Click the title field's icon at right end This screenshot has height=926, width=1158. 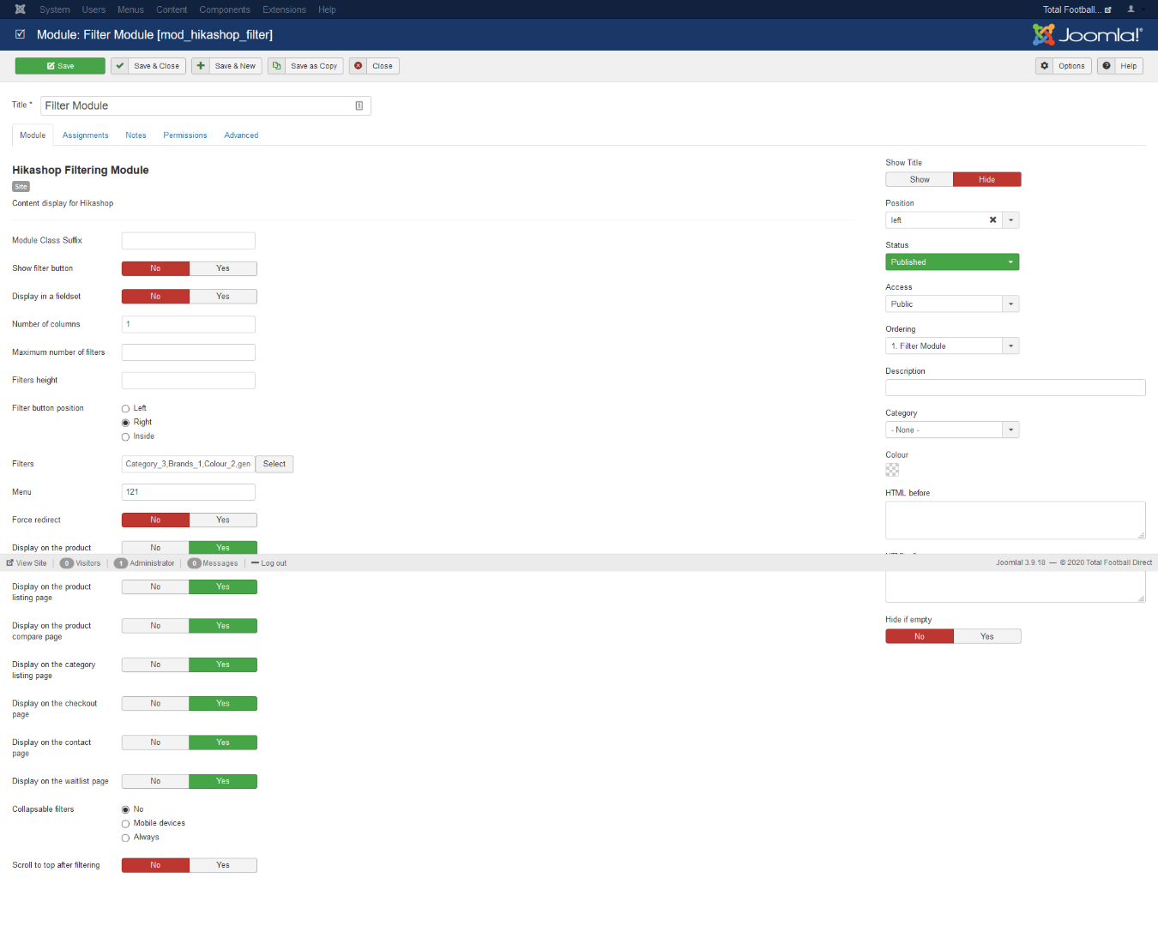point(359,105)
